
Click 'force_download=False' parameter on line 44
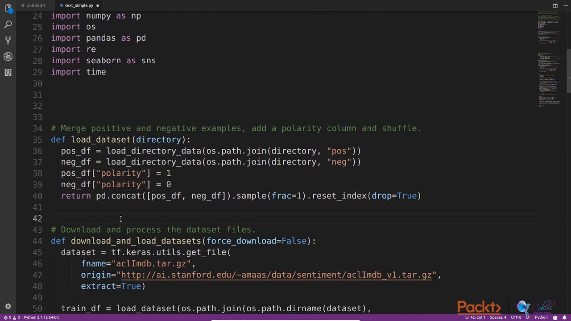[257, 241]
